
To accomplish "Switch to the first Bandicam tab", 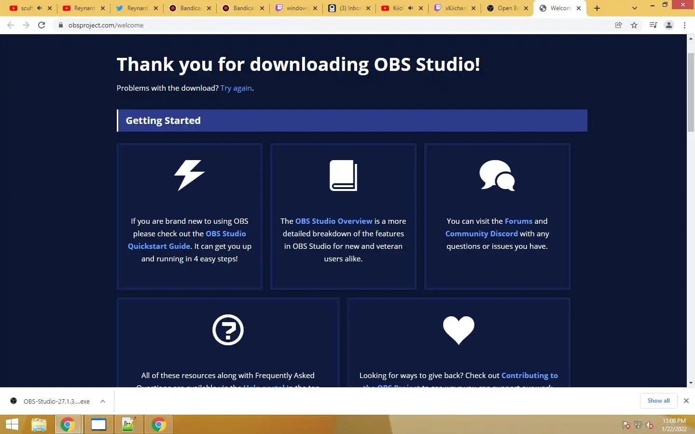I will [185, 8].
